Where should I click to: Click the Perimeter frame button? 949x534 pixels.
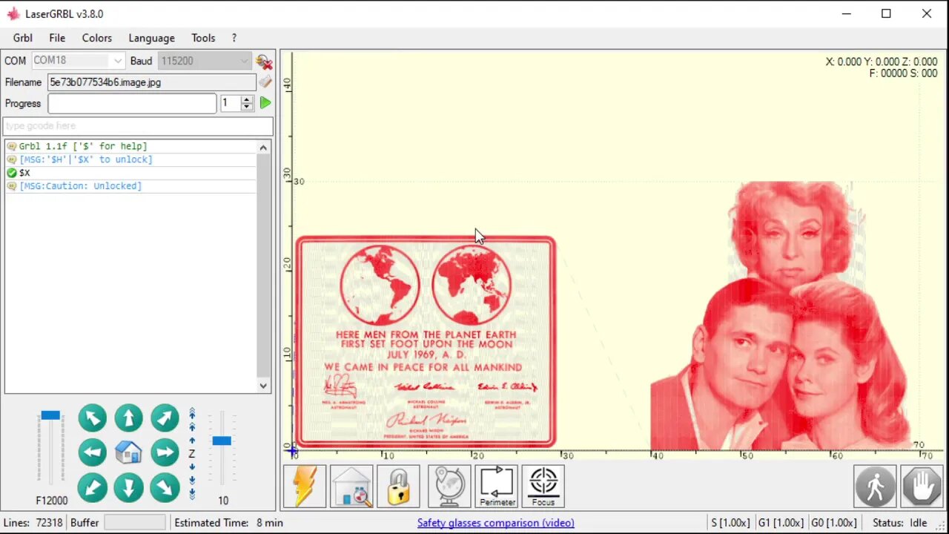pos(497,487)
